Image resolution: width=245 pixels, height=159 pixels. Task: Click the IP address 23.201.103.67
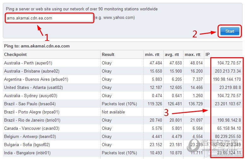click(228, 104)
